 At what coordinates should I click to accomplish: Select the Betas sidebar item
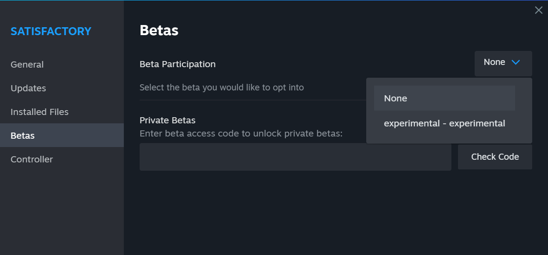(23, 136)
